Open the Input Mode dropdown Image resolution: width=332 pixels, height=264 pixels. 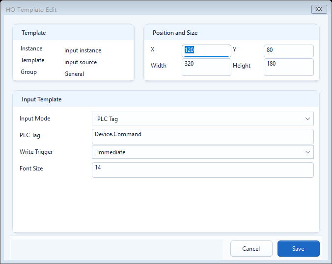pyautogui.click(x=203, y=119)
